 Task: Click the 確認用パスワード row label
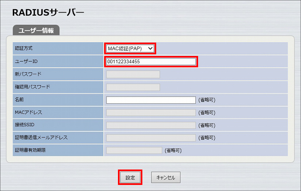click(x=33, y=87)
